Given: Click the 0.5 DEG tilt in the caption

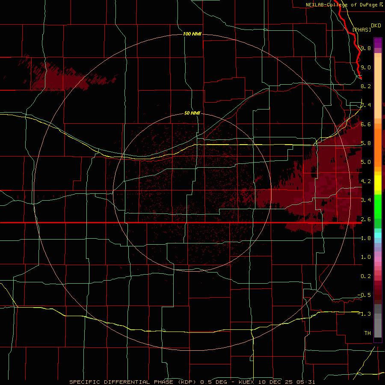Looking at the screenshot, I should (x=213, y=382).
